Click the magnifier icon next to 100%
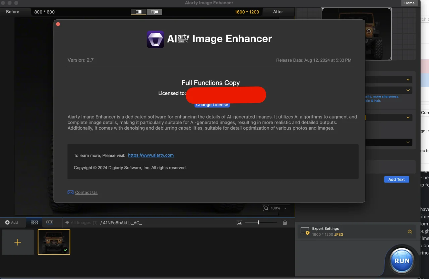Image resolution: width=429 pixels, height=279 pixels. click(x=266, y=208)
